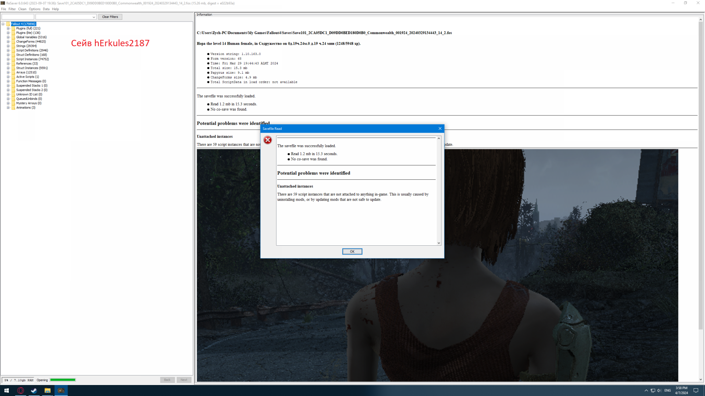Click the ReSaver taskbar icon
Image resolution: width=705 pixels, height=396 pixels.
click(x=61, y=390)
